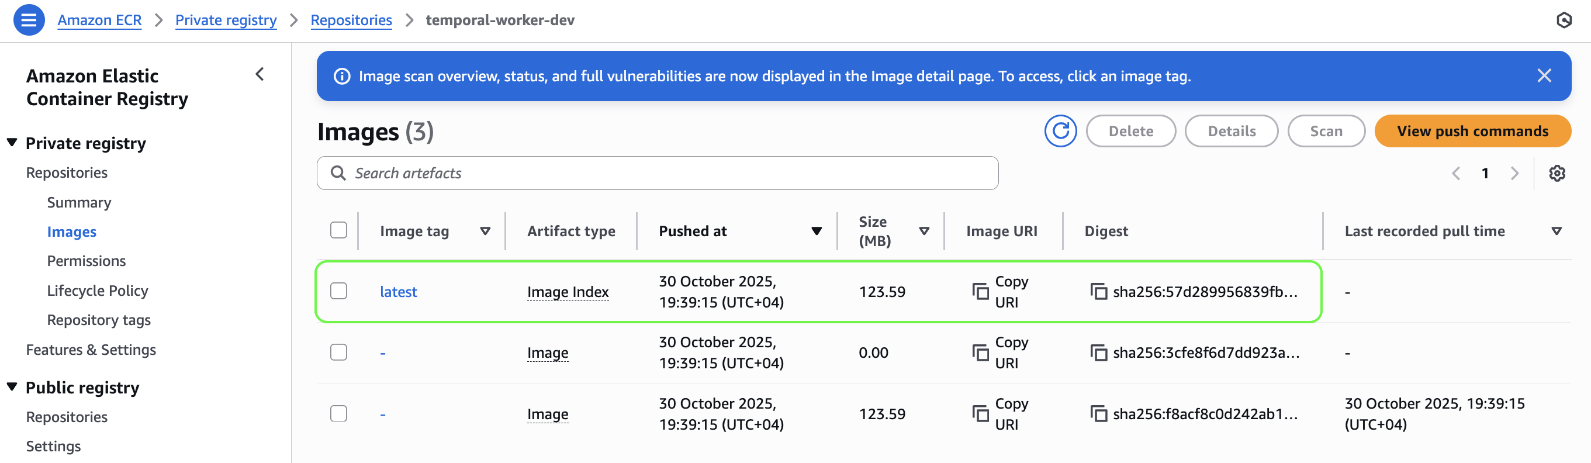The height and width of the screenshot is (463, 1591).
Task: Open the hamburger navigation menu
Action: tap(29, 20)
